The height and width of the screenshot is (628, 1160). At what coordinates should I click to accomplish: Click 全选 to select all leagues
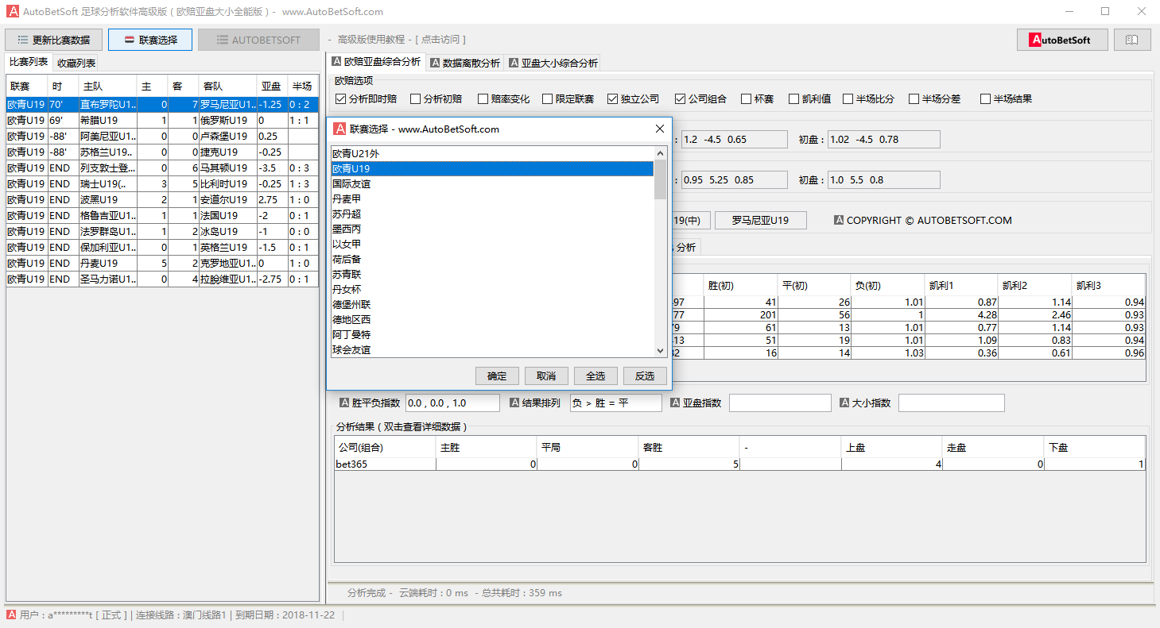click(596, 376)
